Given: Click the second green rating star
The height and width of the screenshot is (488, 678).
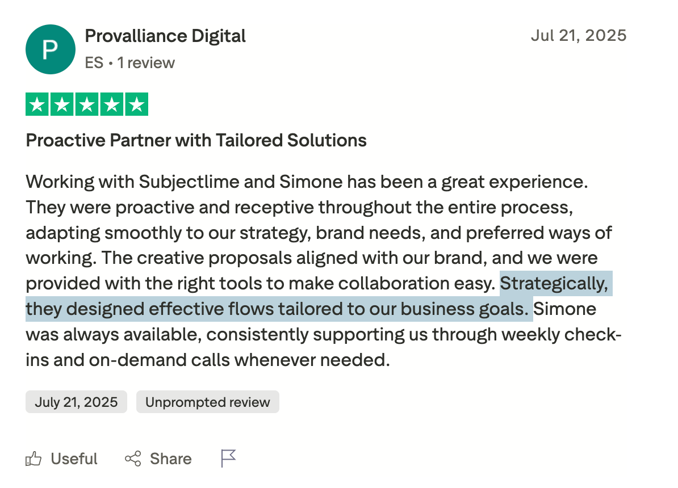Looking at the screenshot, I should pos(62,104).
